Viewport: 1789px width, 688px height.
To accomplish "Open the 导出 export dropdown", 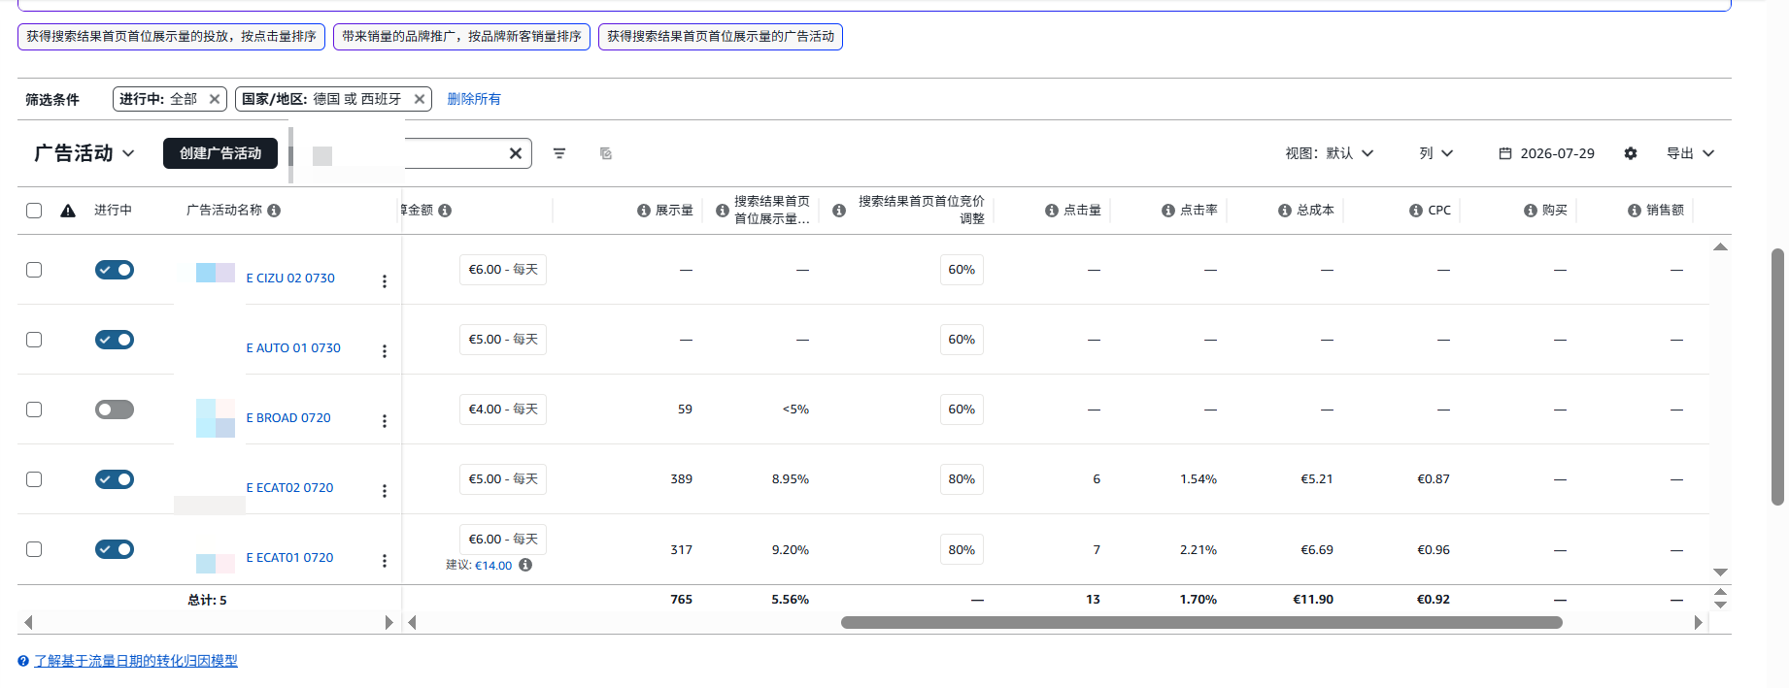I will (x=1691, y=153).
